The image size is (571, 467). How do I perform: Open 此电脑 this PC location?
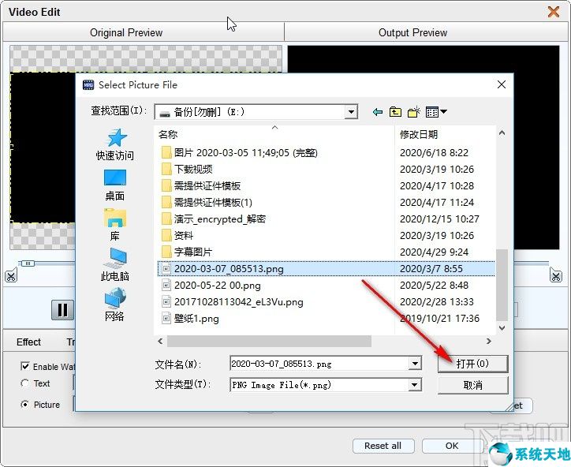tap(114, 265)
